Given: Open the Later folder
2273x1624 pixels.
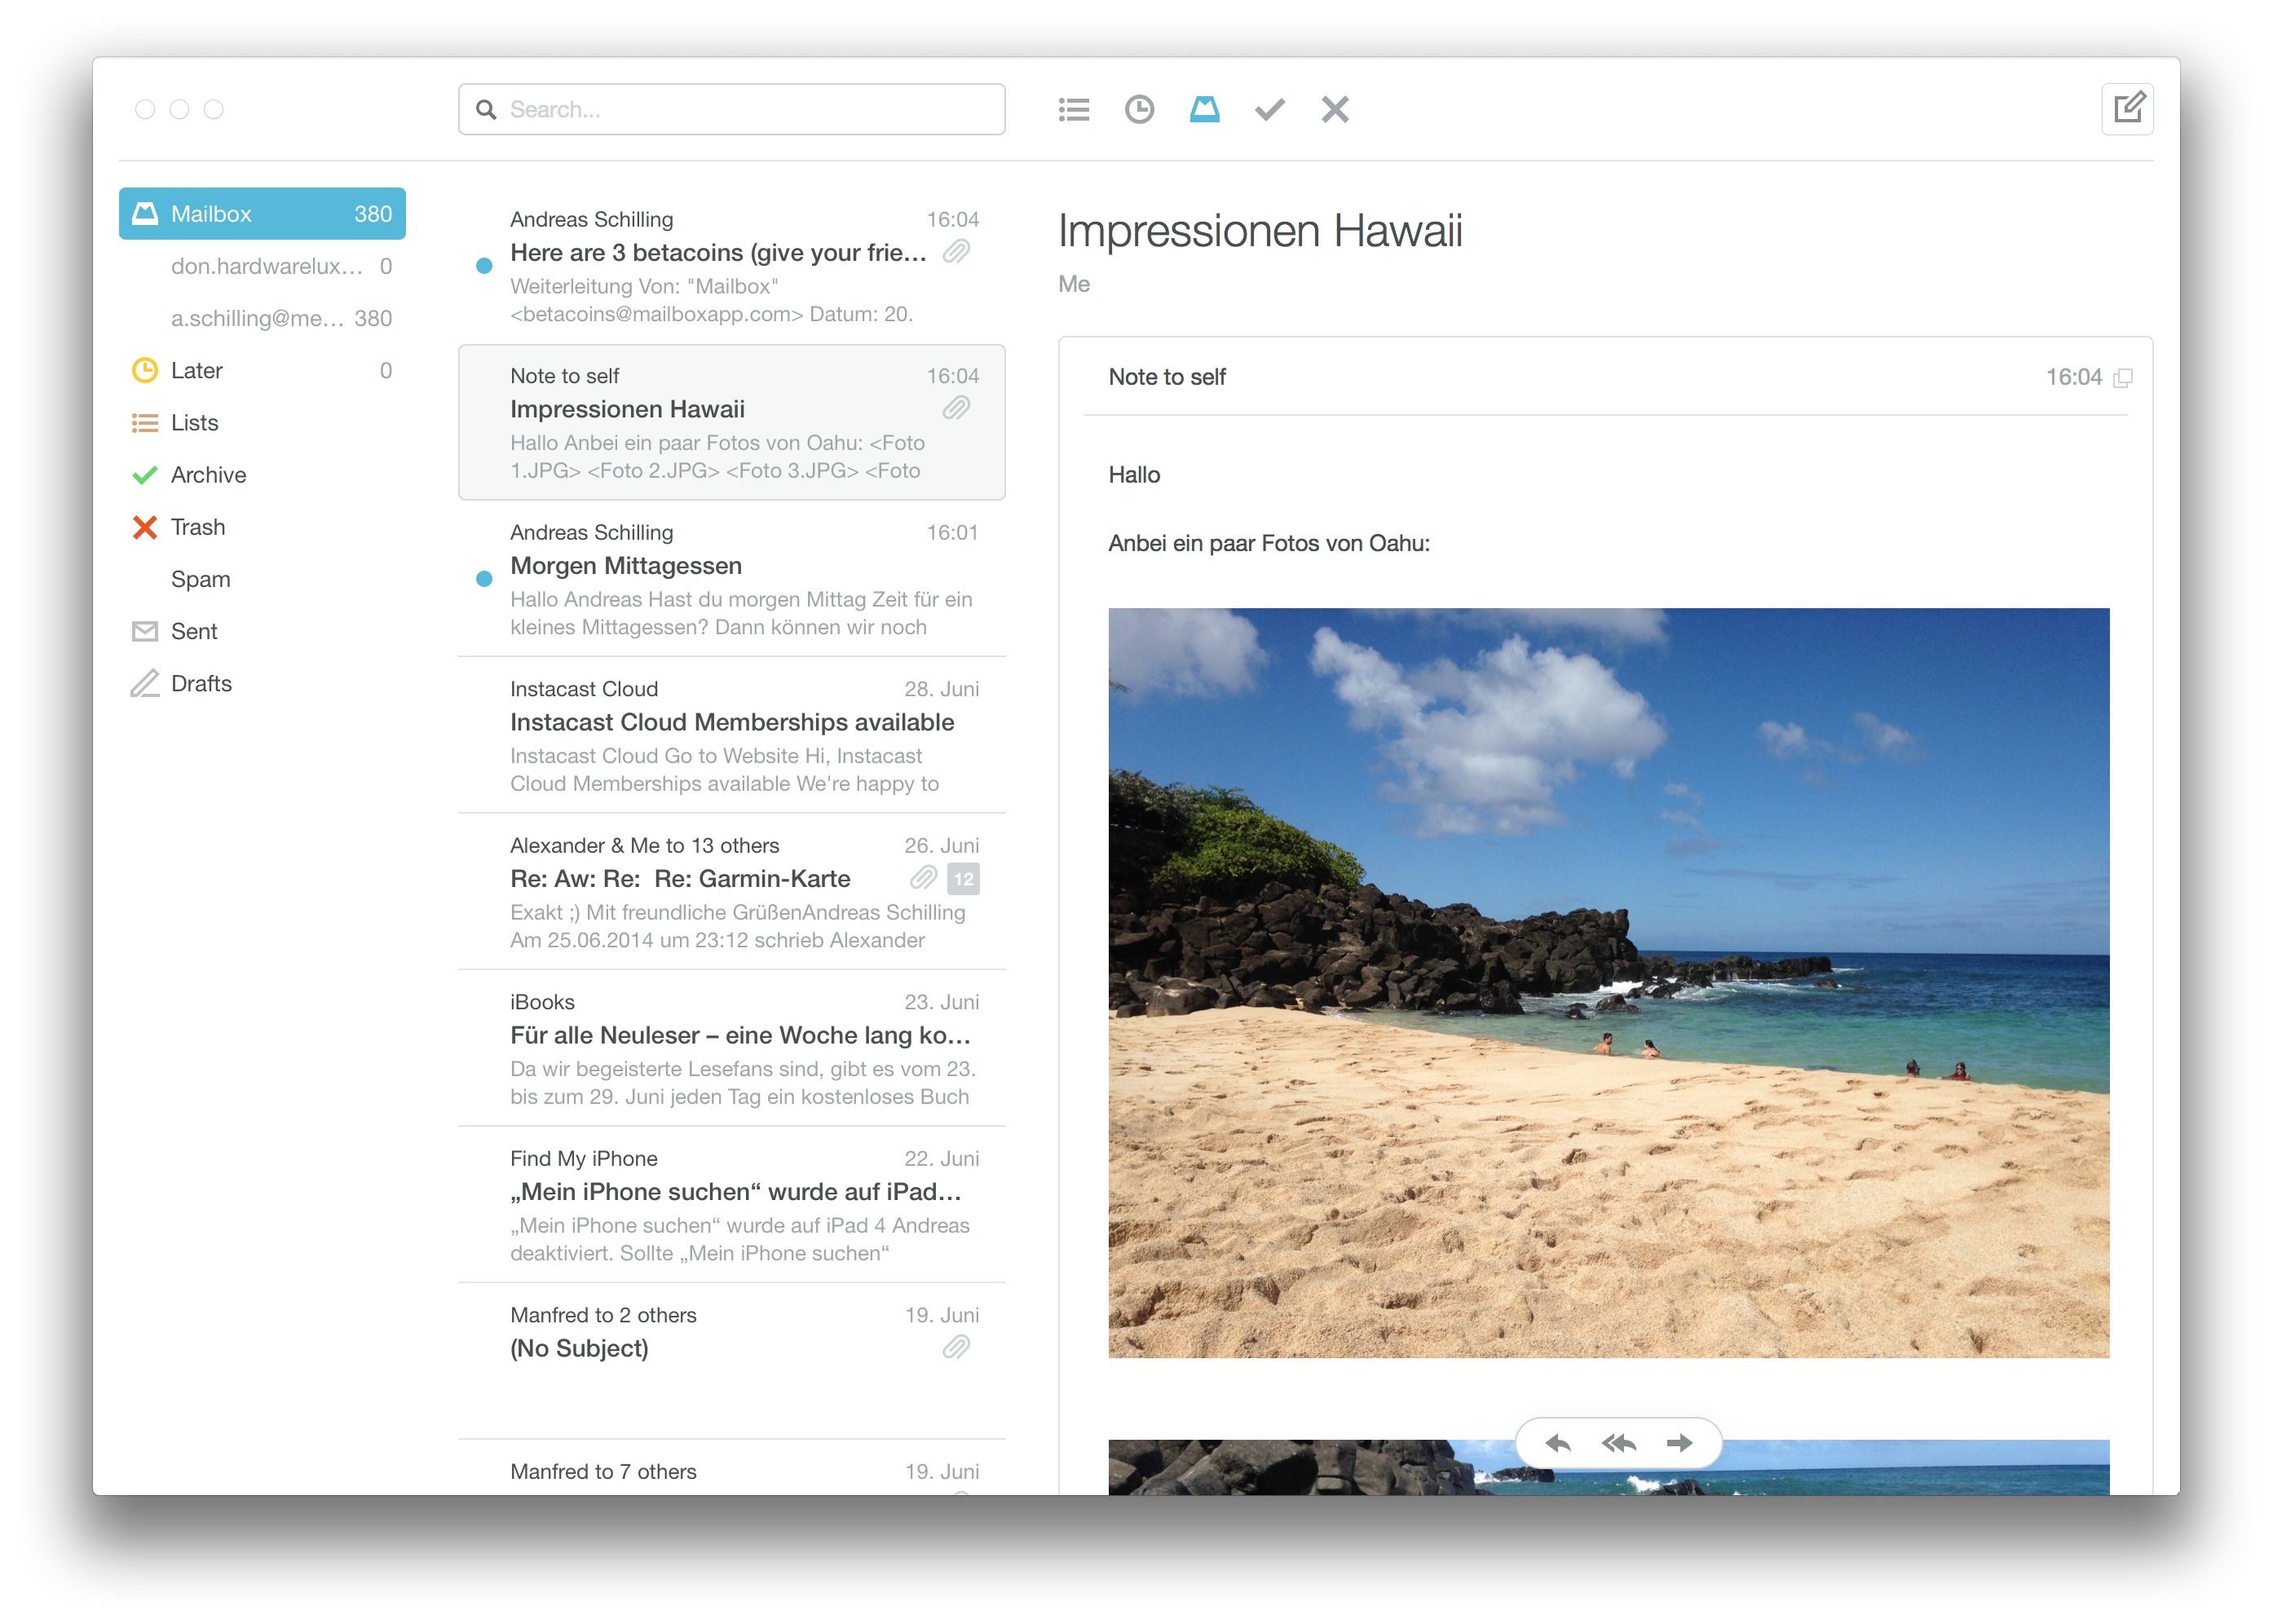Looking at the screenshot, I should click(262, 370).
